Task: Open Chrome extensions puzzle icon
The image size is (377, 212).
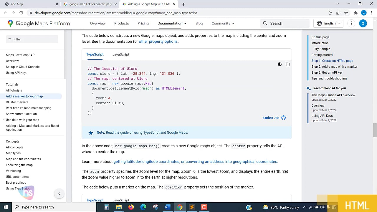Action: tap(356, 13)
